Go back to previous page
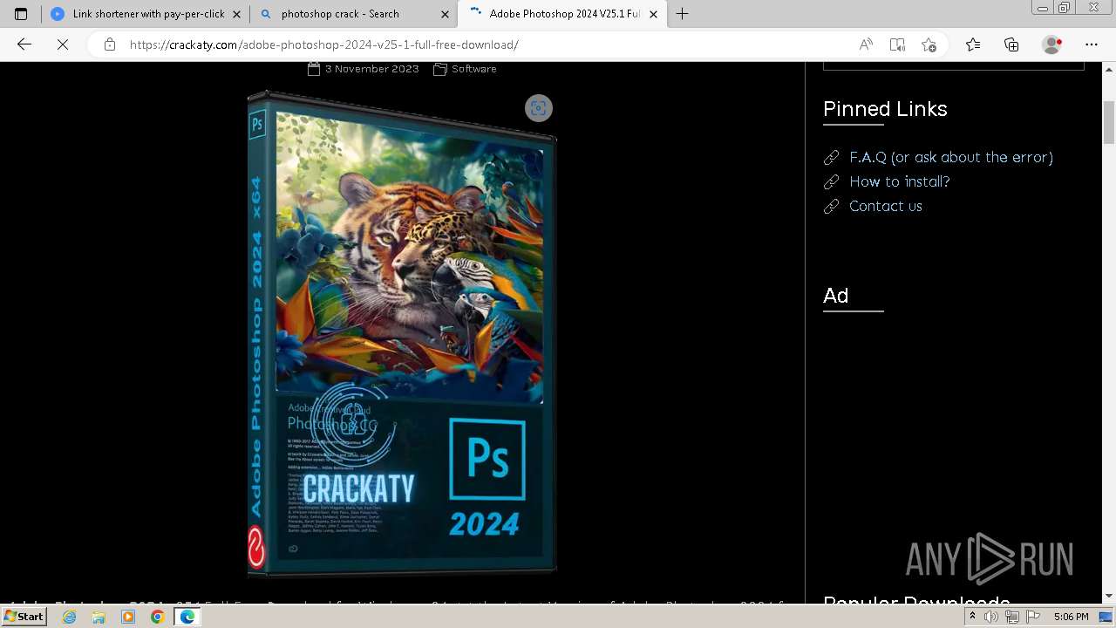 pos(24,44)
